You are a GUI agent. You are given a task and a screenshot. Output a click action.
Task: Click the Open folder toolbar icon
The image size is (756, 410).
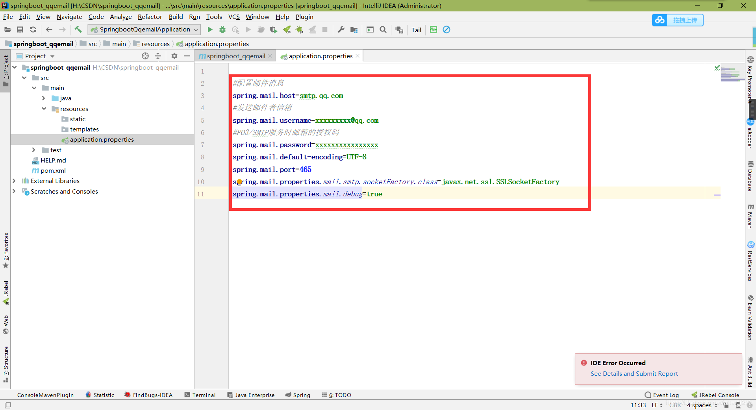(x=7, y=30)
